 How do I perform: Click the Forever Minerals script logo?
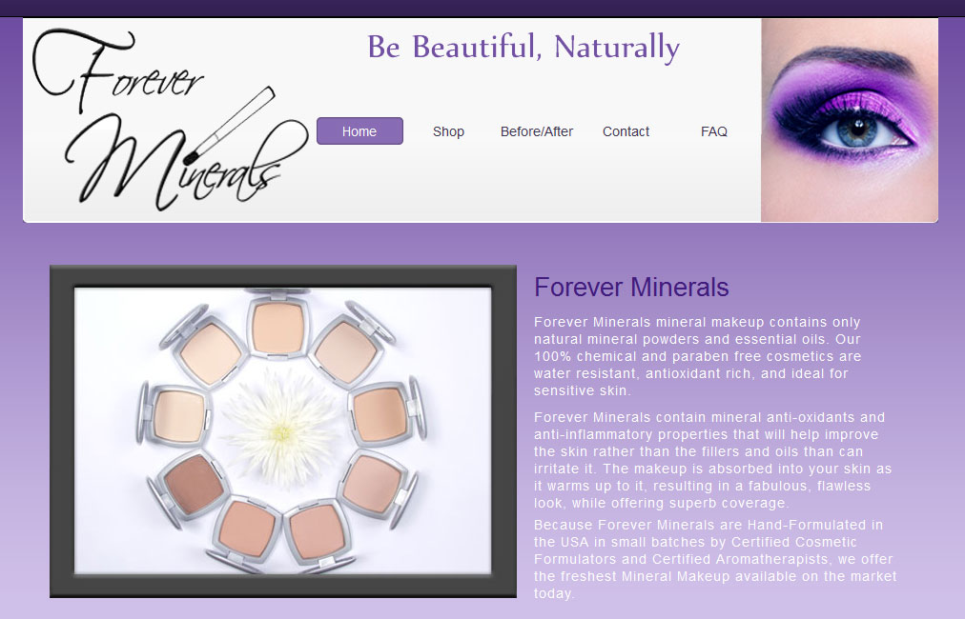pyautogui.click(x=171, y=119)
